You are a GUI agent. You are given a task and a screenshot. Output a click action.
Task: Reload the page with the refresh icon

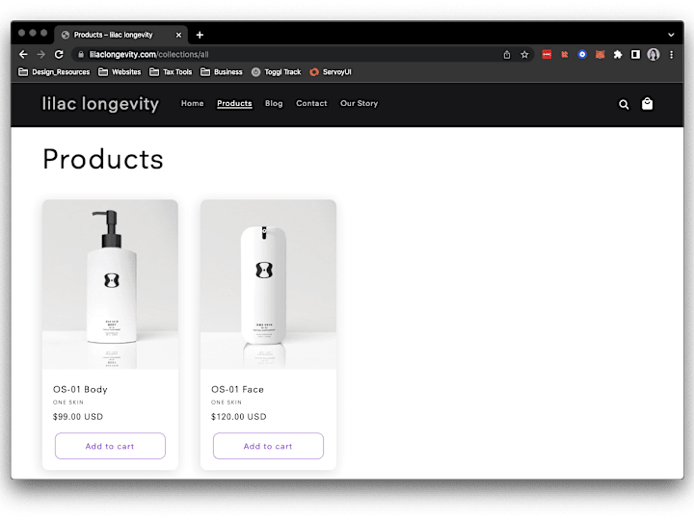click(59, 54)
